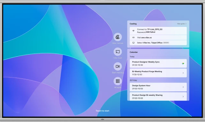Expand the Design System Hour chevron
Image resolution: width=205 pixels, height=122 pixels.
pos(183,87)
